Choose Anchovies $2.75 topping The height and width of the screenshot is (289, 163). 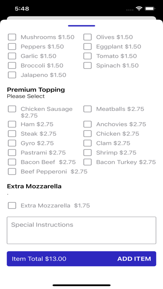tap(87, 124)
